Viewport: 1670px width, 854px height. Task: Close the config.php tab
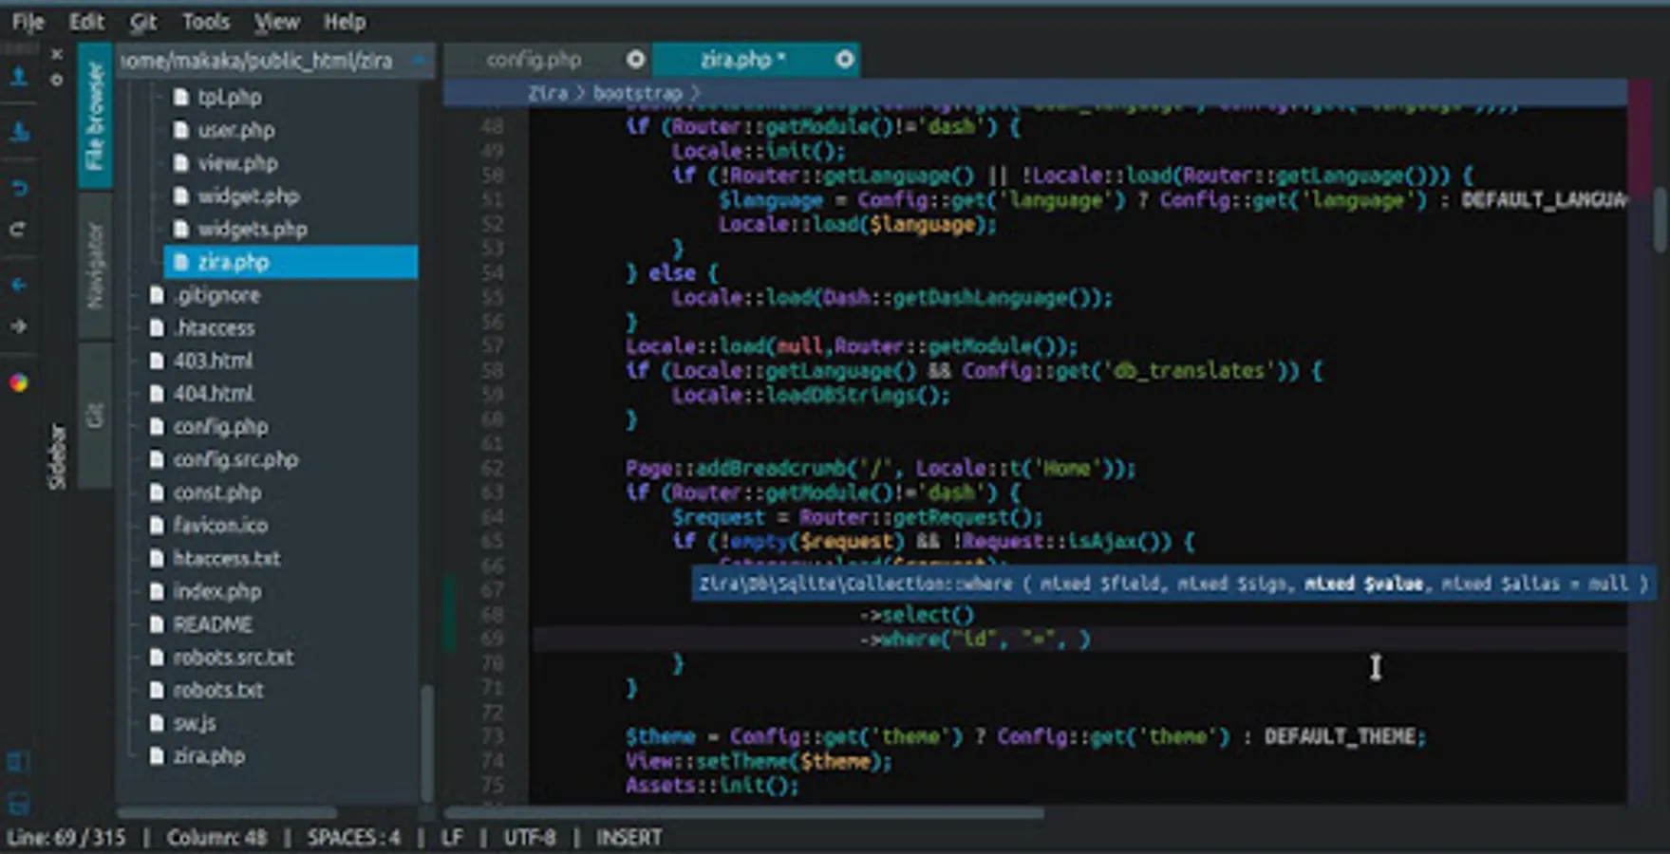tap(635, 60)
